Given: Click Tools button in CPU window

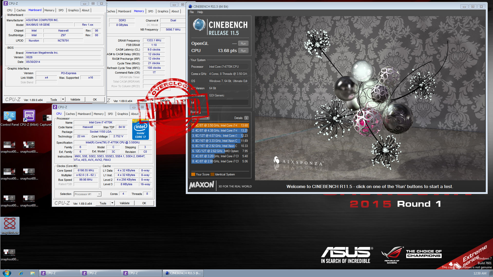Looking at the screenshot, I should pyautogui.click(x=103, y=203).
